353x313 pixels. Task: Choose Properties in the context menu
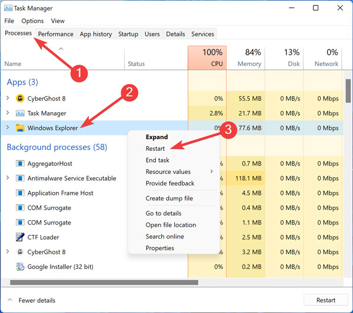(160, 248)
